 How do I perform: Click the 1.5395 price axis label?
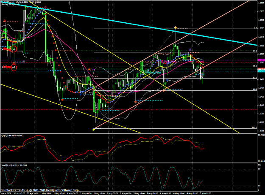click(x=261, y=114)
